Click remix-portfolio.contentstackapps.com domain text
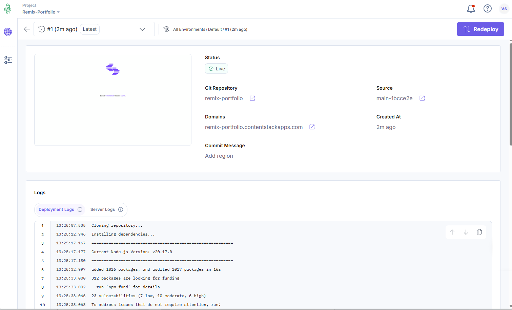The height and width of the screenshot is (310, 512). [x=254, y=127]
